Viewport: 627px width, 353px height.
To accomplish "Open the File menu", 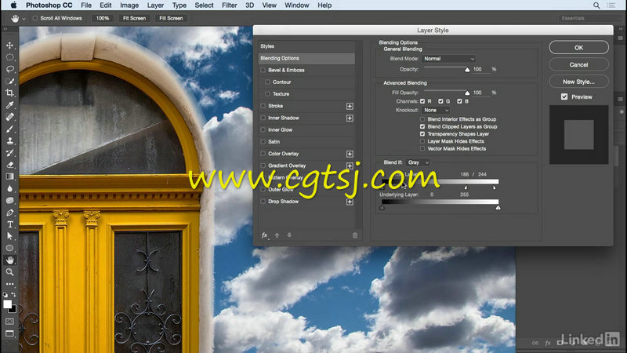I will point(86,5).
